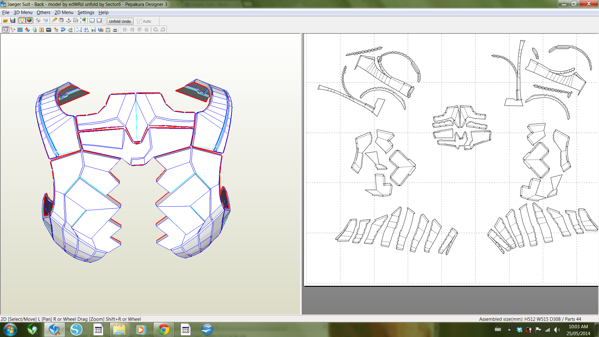Show hidden system tray icons arrow
The height and width of the screenshot is (337, 599).
pos(509,330)
